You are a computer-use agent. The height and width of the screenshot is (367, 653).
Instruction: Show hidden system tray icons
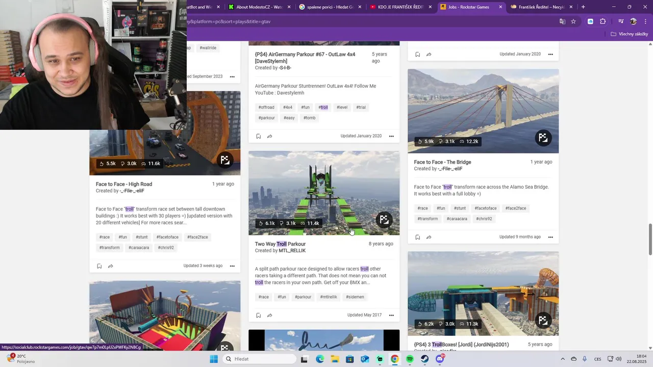[563, 359]
